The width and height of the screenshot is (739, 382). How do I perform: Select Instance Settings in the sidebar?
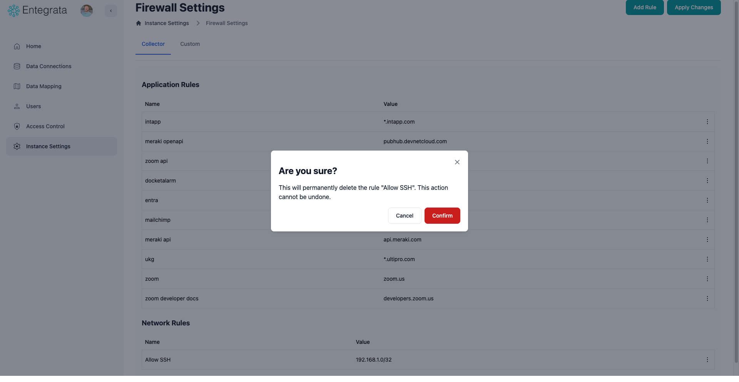[48, 146]
